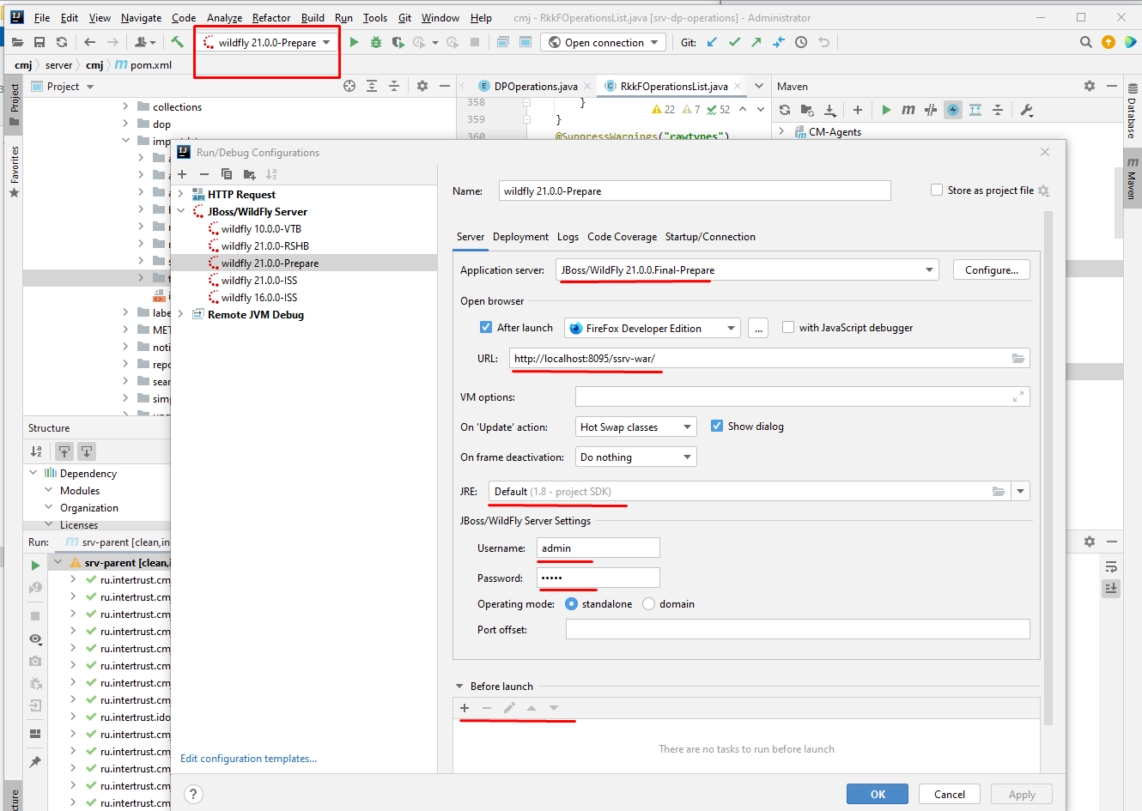Viewport: 1142px width, 811px height.
Task: Add new configuration with plus icon
Action: tap(182, 174)
